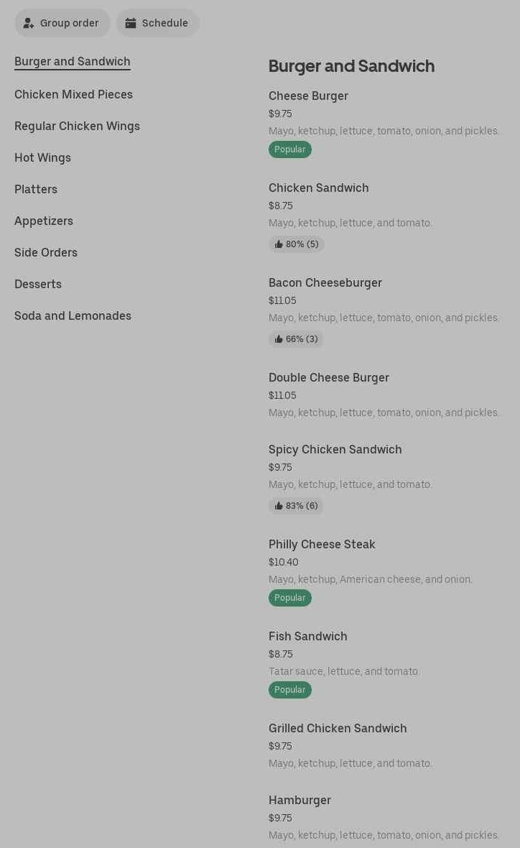520x848 pixels.
Task: Open the Hot Wings category
Action: 42,158
